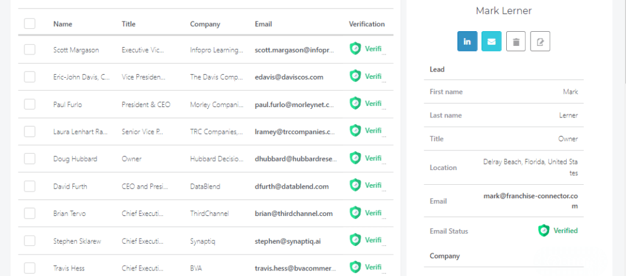The height and width of the screenshot is (276, 626).
Task: Toggle the select-all checkbox in table header
Action: point(29,24)
